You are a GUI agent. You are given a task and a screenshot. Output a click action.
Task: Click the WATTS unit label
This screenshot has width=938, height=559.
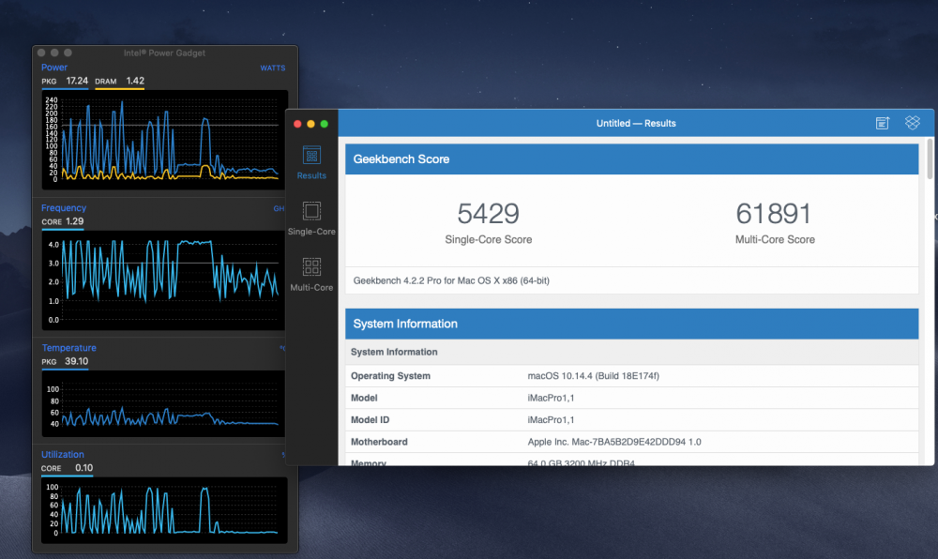pyautogui.click(x=272, y=68)
